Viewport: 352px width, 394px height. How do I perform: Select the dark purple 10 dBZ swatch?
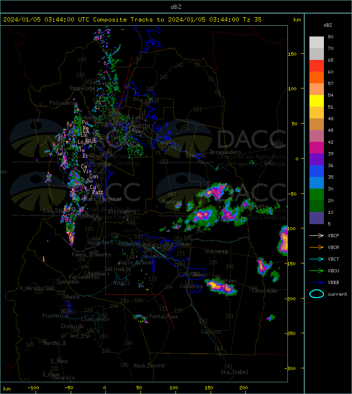316,218
